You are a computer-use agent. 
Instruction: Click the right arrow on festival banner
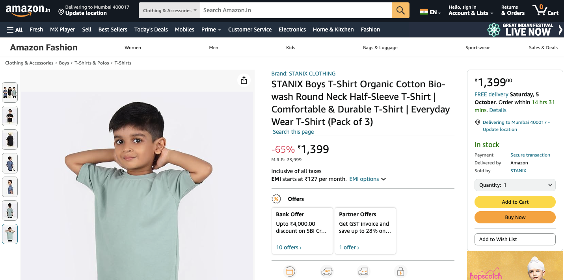[x=560, y=29]
